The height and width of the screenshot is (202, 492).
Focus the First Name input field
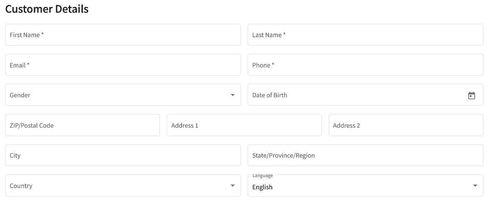pyautogui.click(x=123, y=35)
